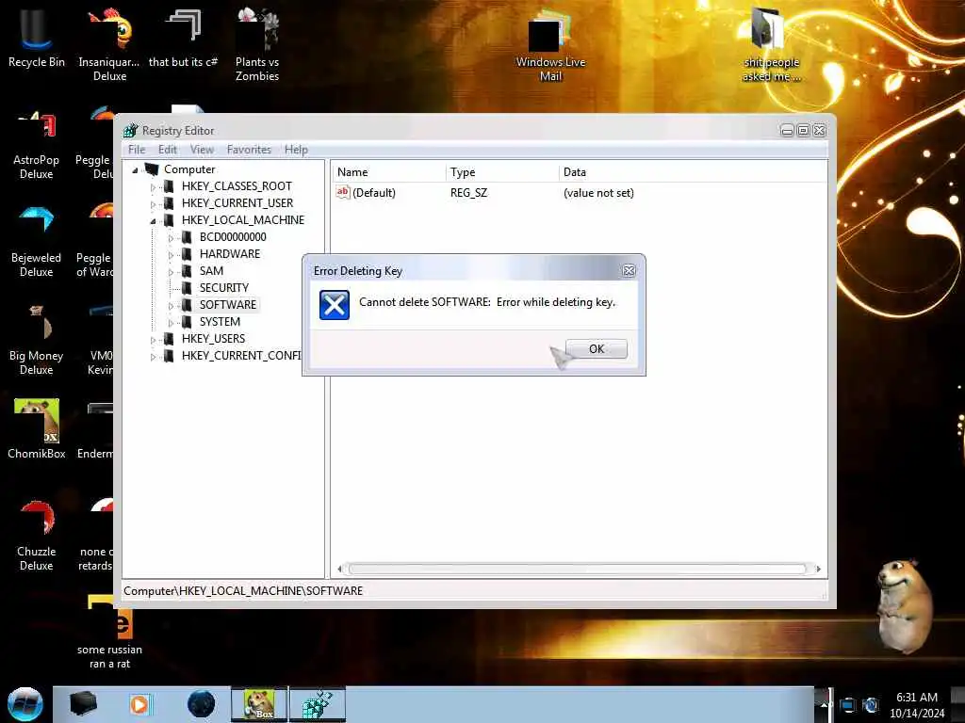Click the black folder taskbar icon
The width and height of the screenshot is (965, 723).
tap(83, 704)
